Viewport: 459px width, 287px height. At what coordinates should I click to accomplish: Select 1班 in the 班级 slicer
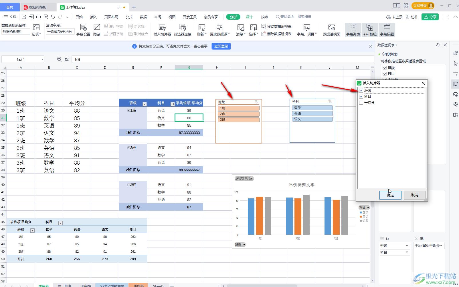239,108
